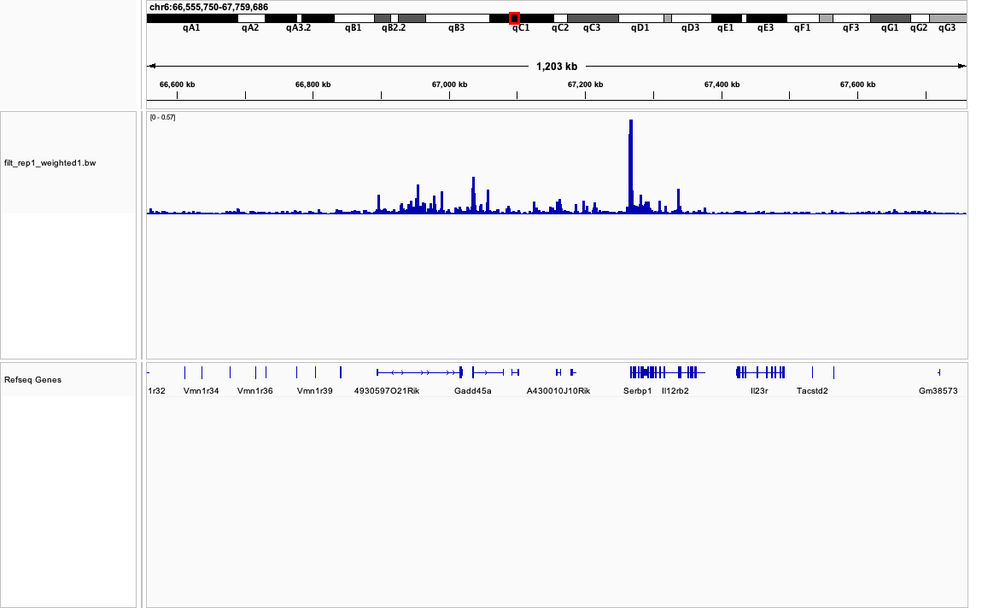Click the Il12rb2 gene label
The image size is (982, 608).
[x=675, y=391]
